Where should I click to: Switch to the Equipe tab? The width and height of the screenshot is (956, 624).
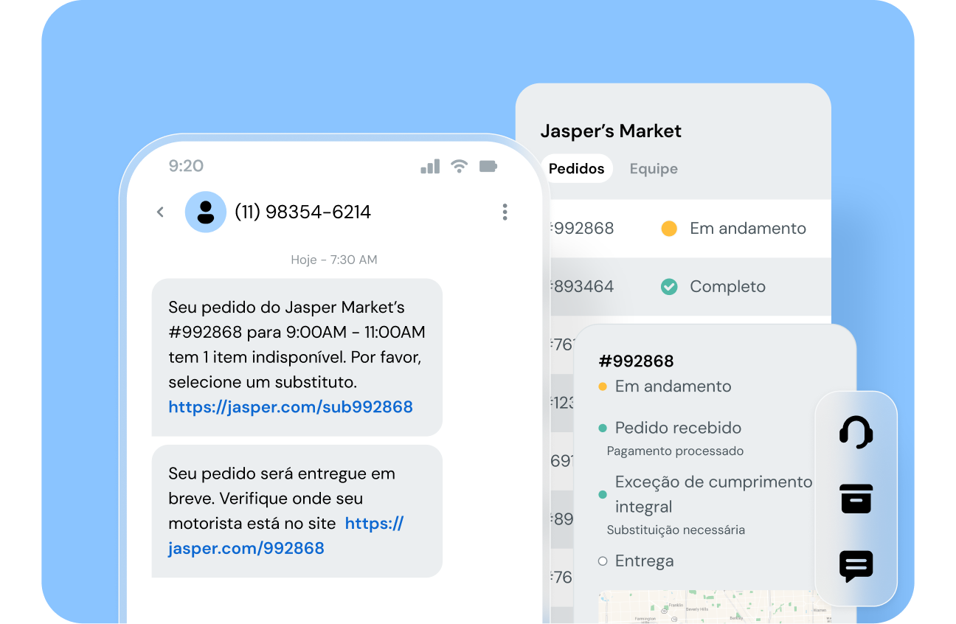pyautogui.click(x=654, y=168)
